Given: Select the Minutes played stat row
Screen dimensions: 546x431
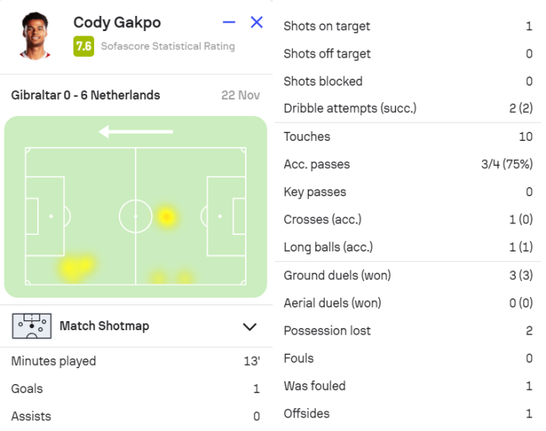Looking at the screenshot, I should click(x=135, y=361).
